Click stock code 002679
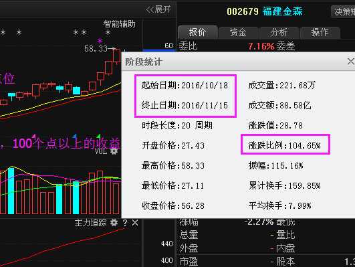The height and width of the screenshot is (267, 355). [243, 11]
